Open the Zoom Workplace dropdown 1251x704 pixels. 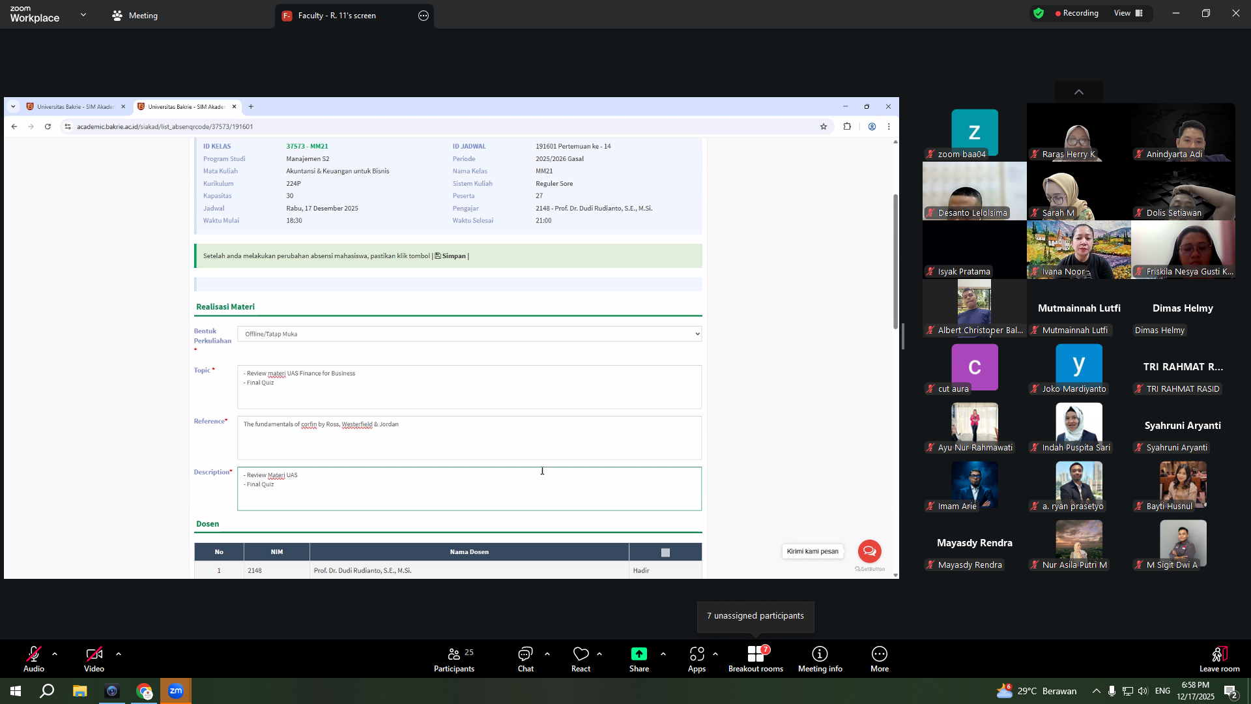[83, 14]
